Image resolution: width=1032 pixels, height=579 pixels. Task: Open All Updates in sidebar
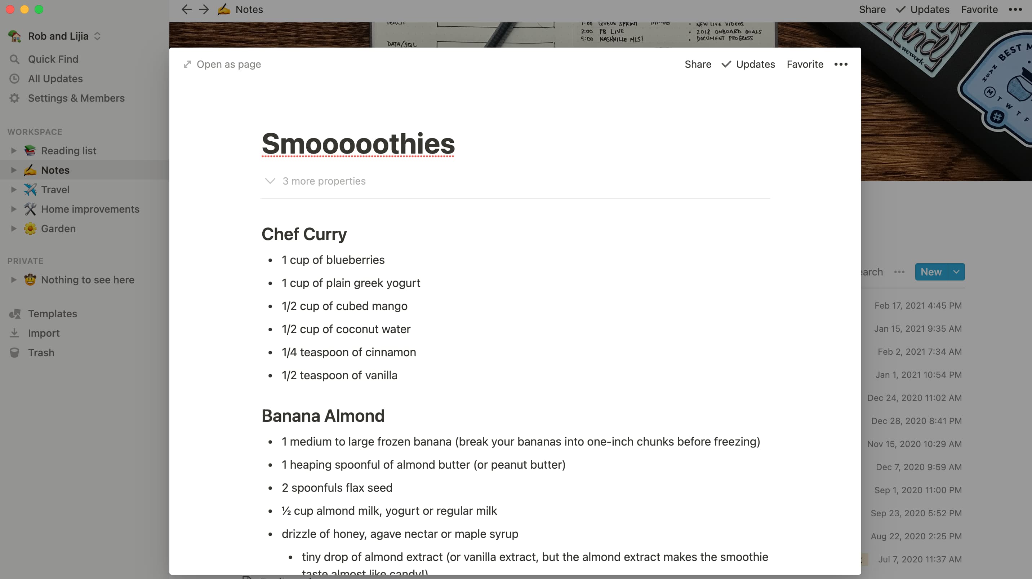55,78
